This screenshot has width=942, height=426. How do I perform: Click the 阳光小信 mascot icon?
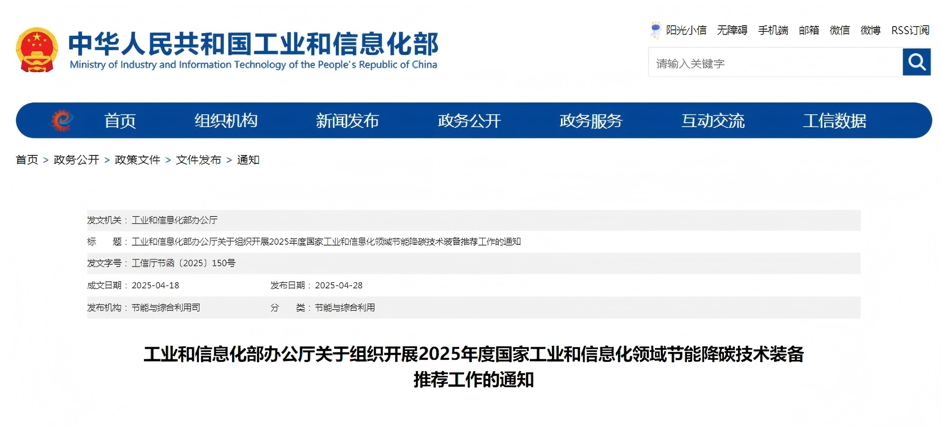point(655,30)
